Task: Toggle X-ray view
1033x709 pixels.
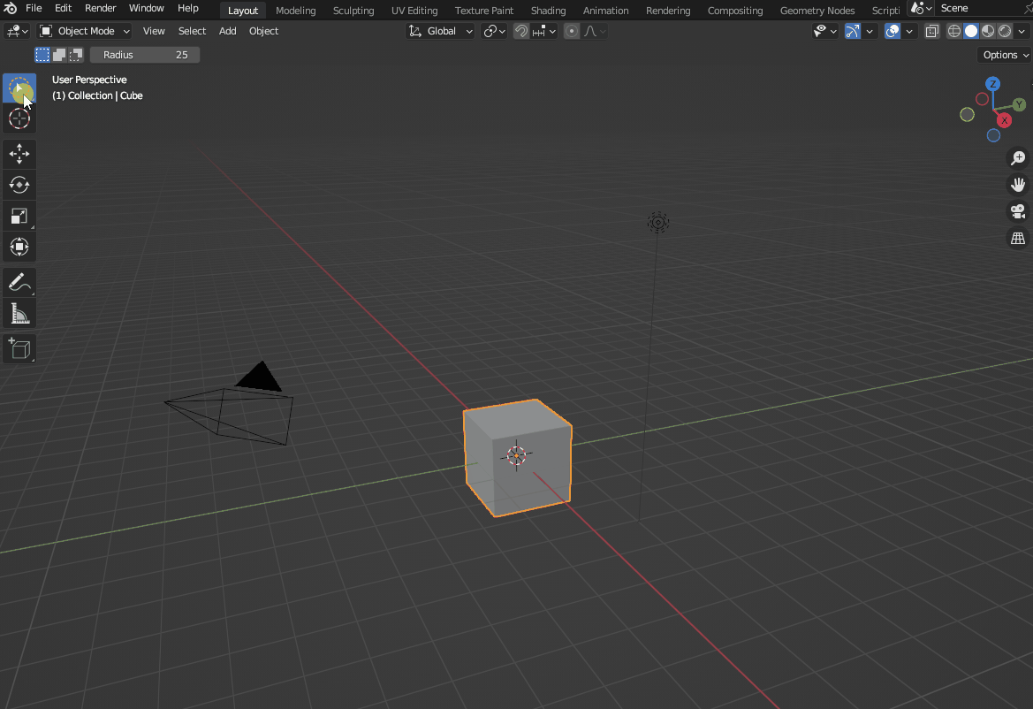Action: coord(931,31)
